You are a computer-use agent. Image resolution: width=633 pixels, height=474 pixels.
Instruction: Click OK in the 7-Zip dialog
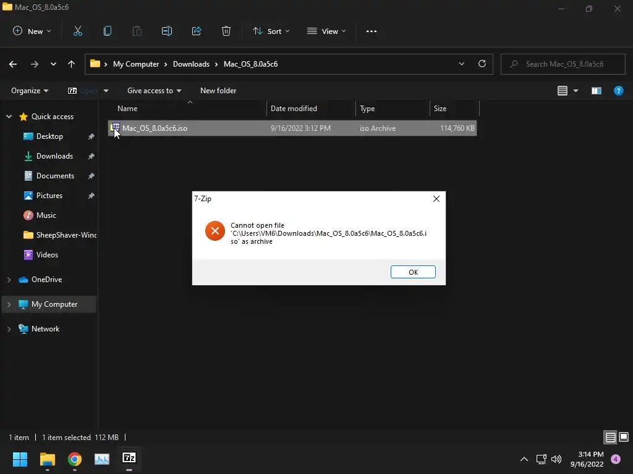pos(413,272)
